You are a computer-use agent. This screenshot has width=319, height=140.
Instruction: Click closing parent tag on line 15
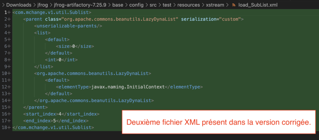[36, 107]
